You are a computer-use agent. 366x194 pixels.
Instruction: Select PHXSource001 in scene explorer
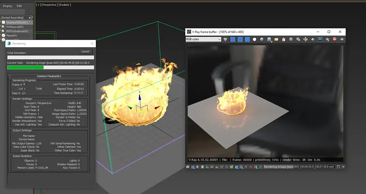[15, 27]
